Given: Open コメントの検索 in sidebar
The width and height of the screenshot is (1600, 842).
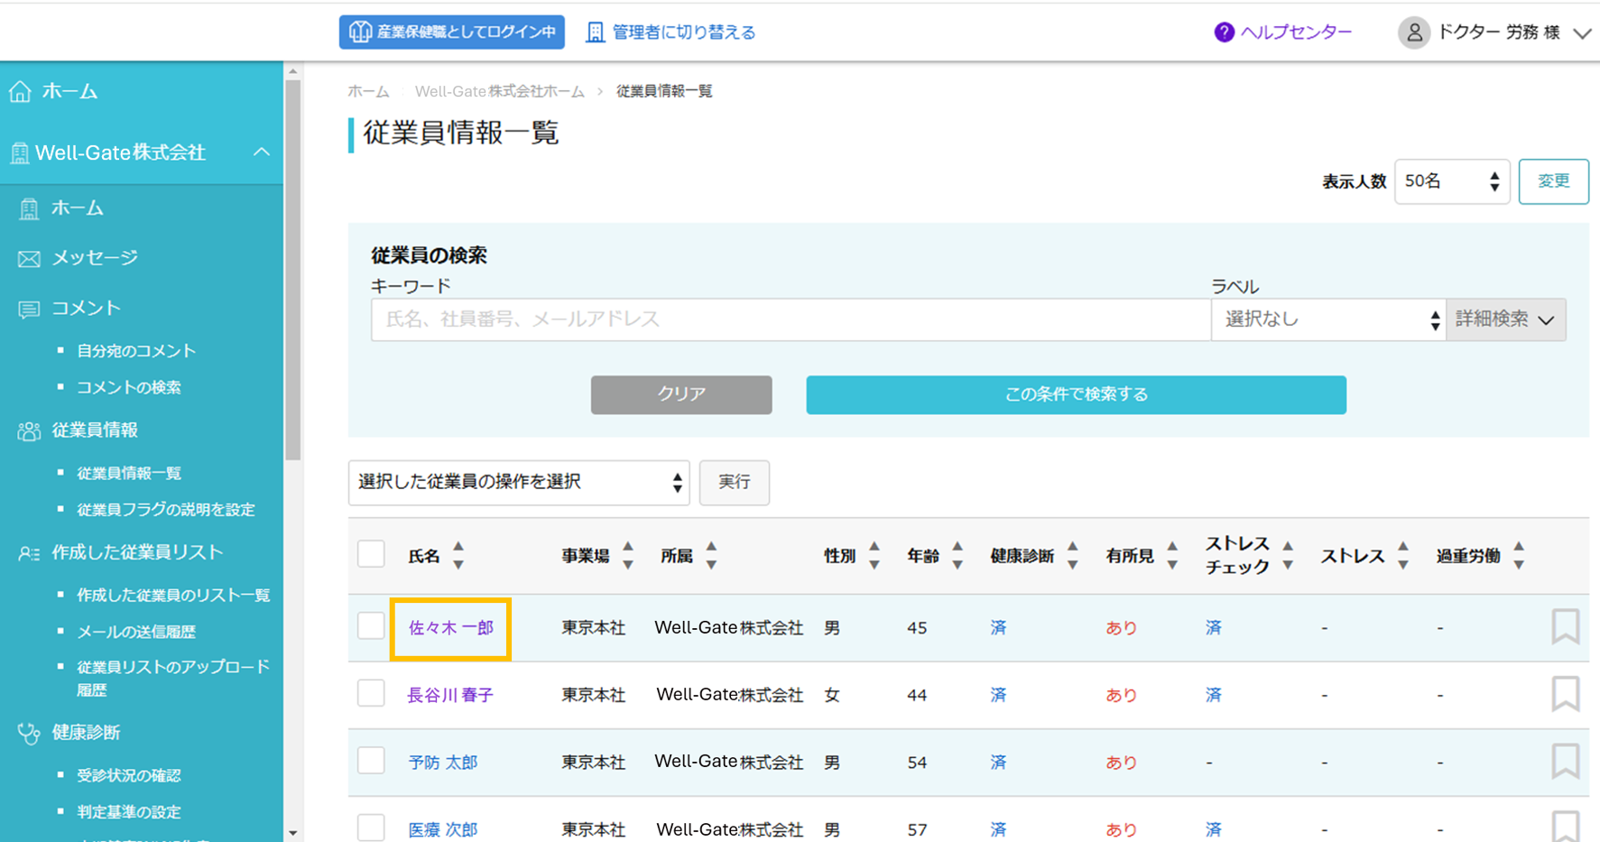Looking at the screenshot, I should click(129, 387).
